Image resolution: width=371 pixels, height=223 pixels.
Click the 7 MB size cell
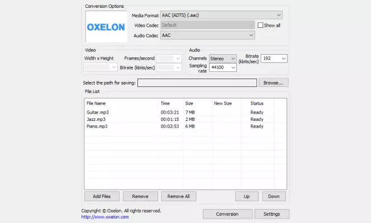pyautogui.click(x=190, y=112)
